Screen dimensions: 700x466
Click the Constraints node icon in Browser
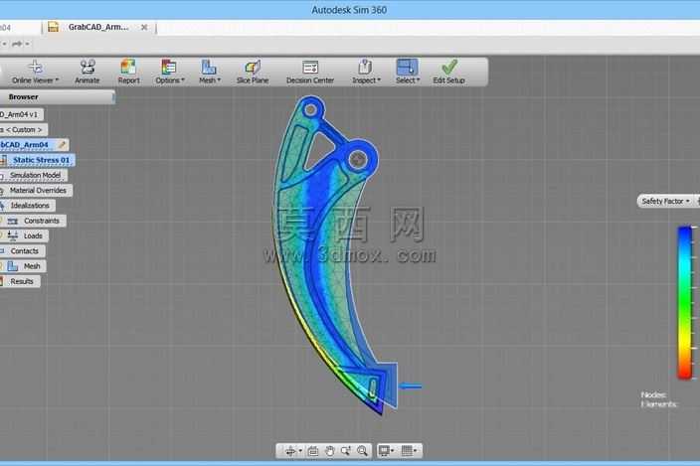tap(13, 221)
